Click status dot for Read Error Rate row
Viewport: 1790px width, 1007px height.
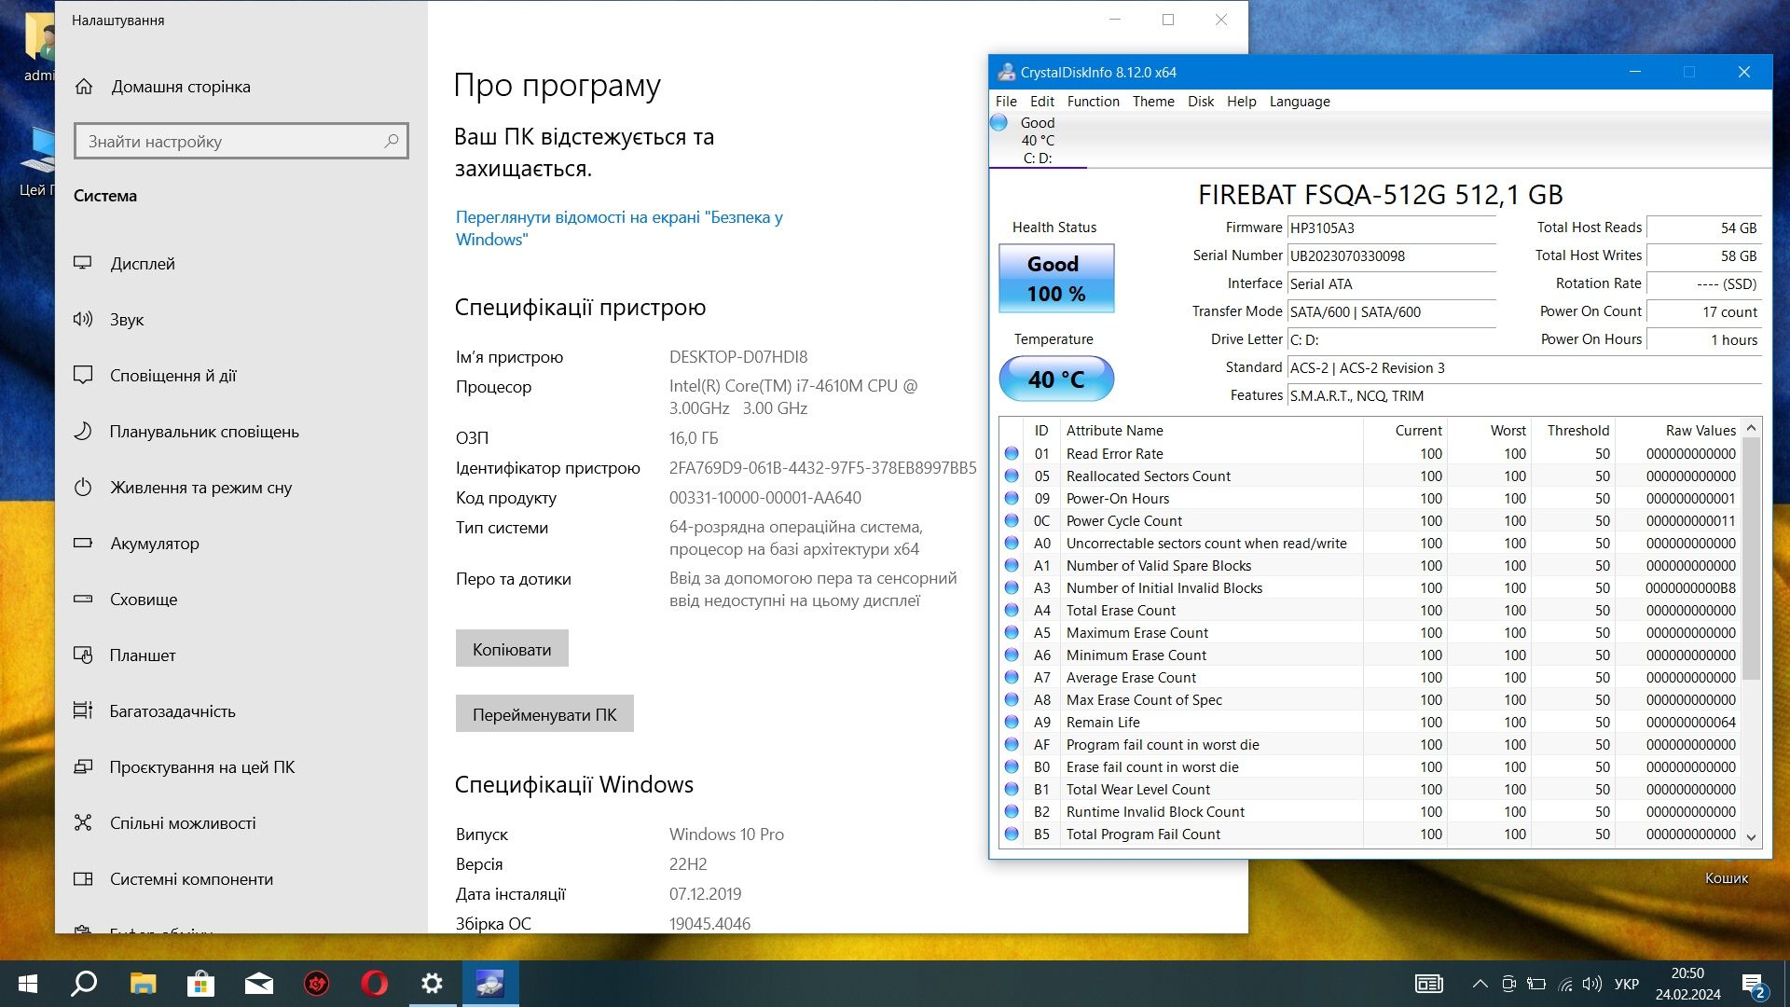click(x=1012, y=454)
